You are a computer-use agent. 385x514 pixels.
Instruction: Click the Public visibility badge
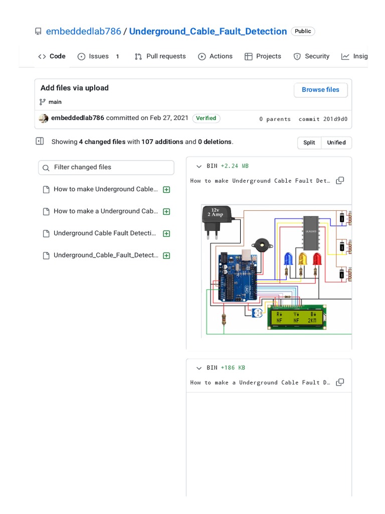click(x=303, y=31)
